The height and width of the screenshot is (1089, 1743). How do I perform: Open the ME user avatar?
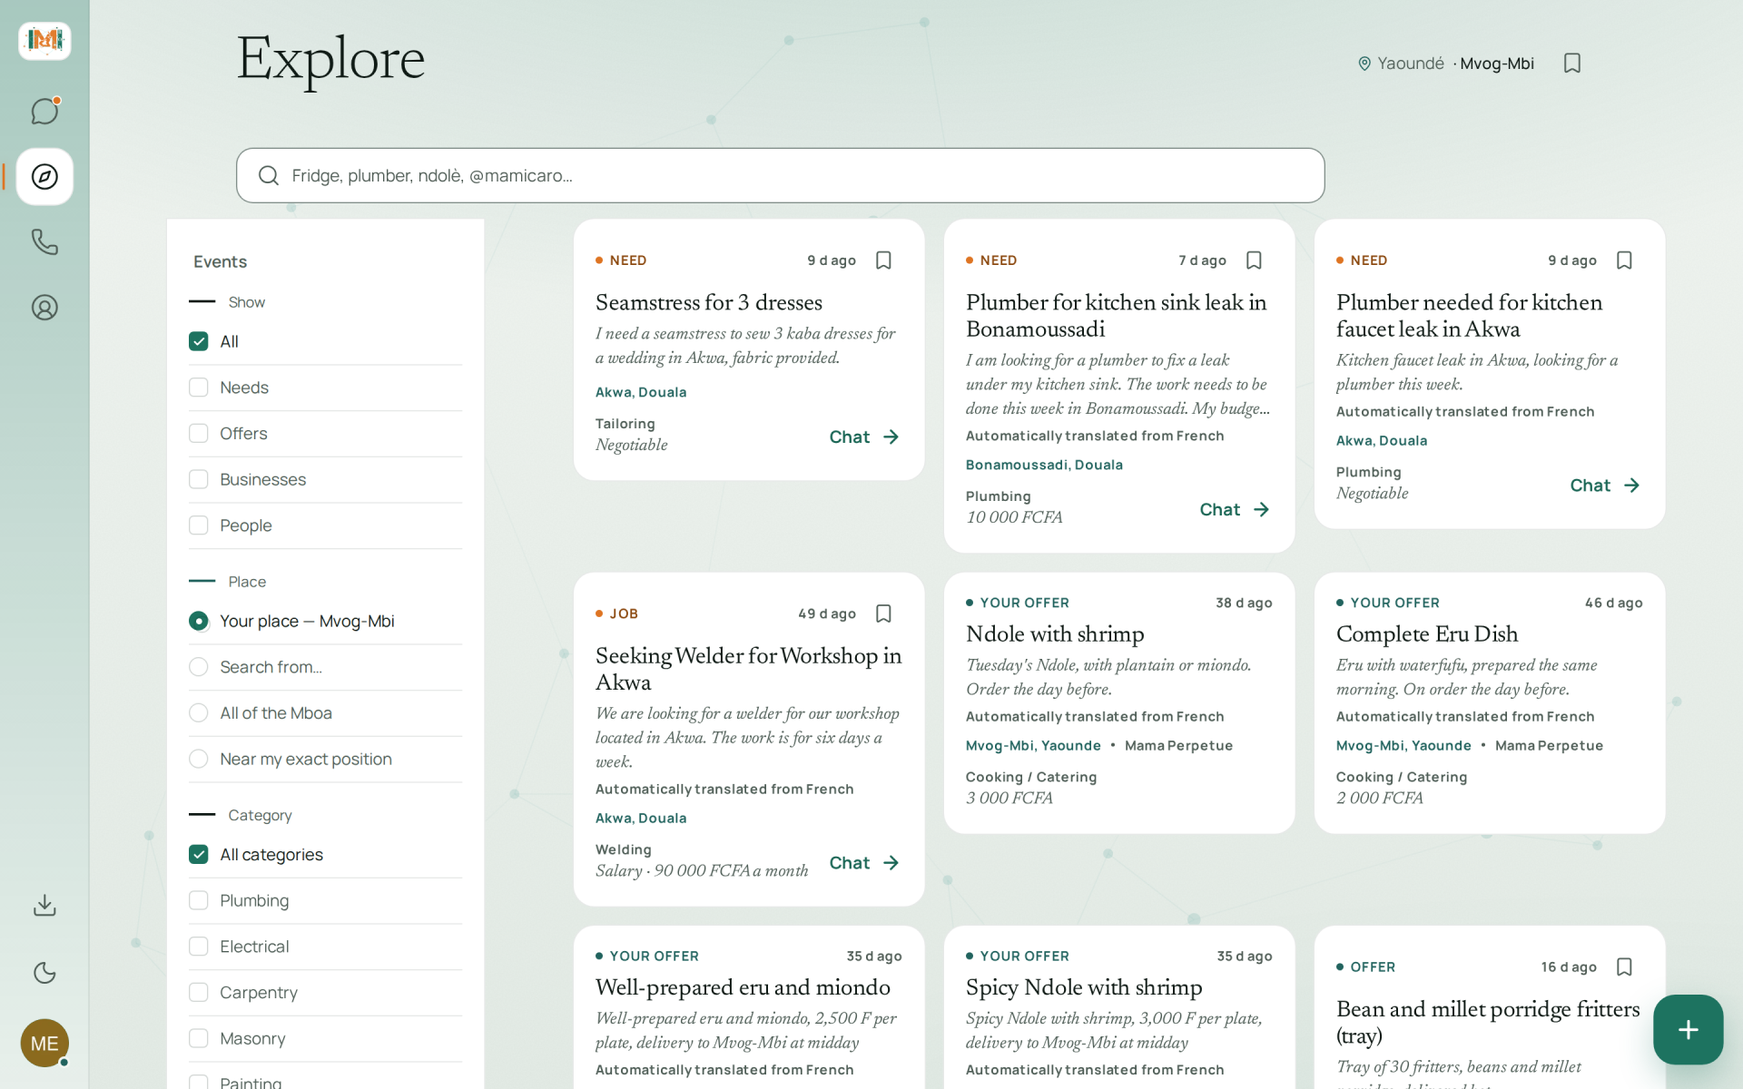coord(44,1043)
